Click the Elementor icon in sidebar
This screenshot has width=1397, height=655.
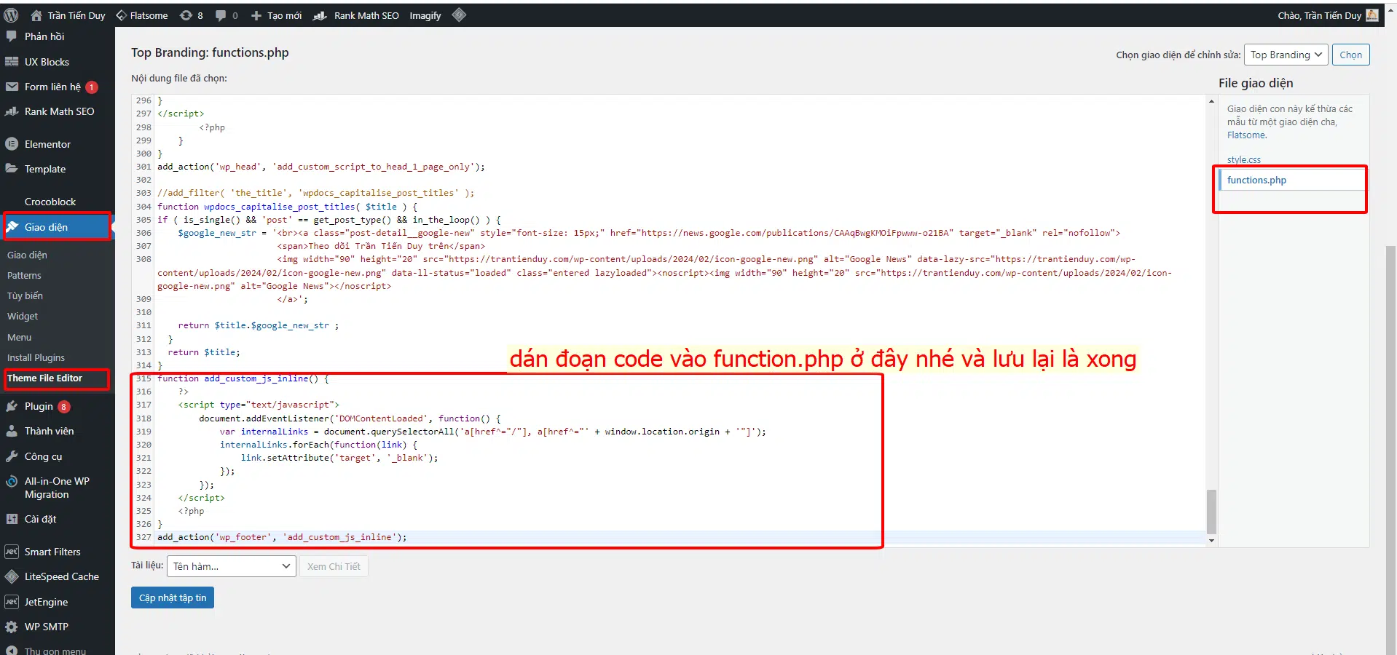12,144
